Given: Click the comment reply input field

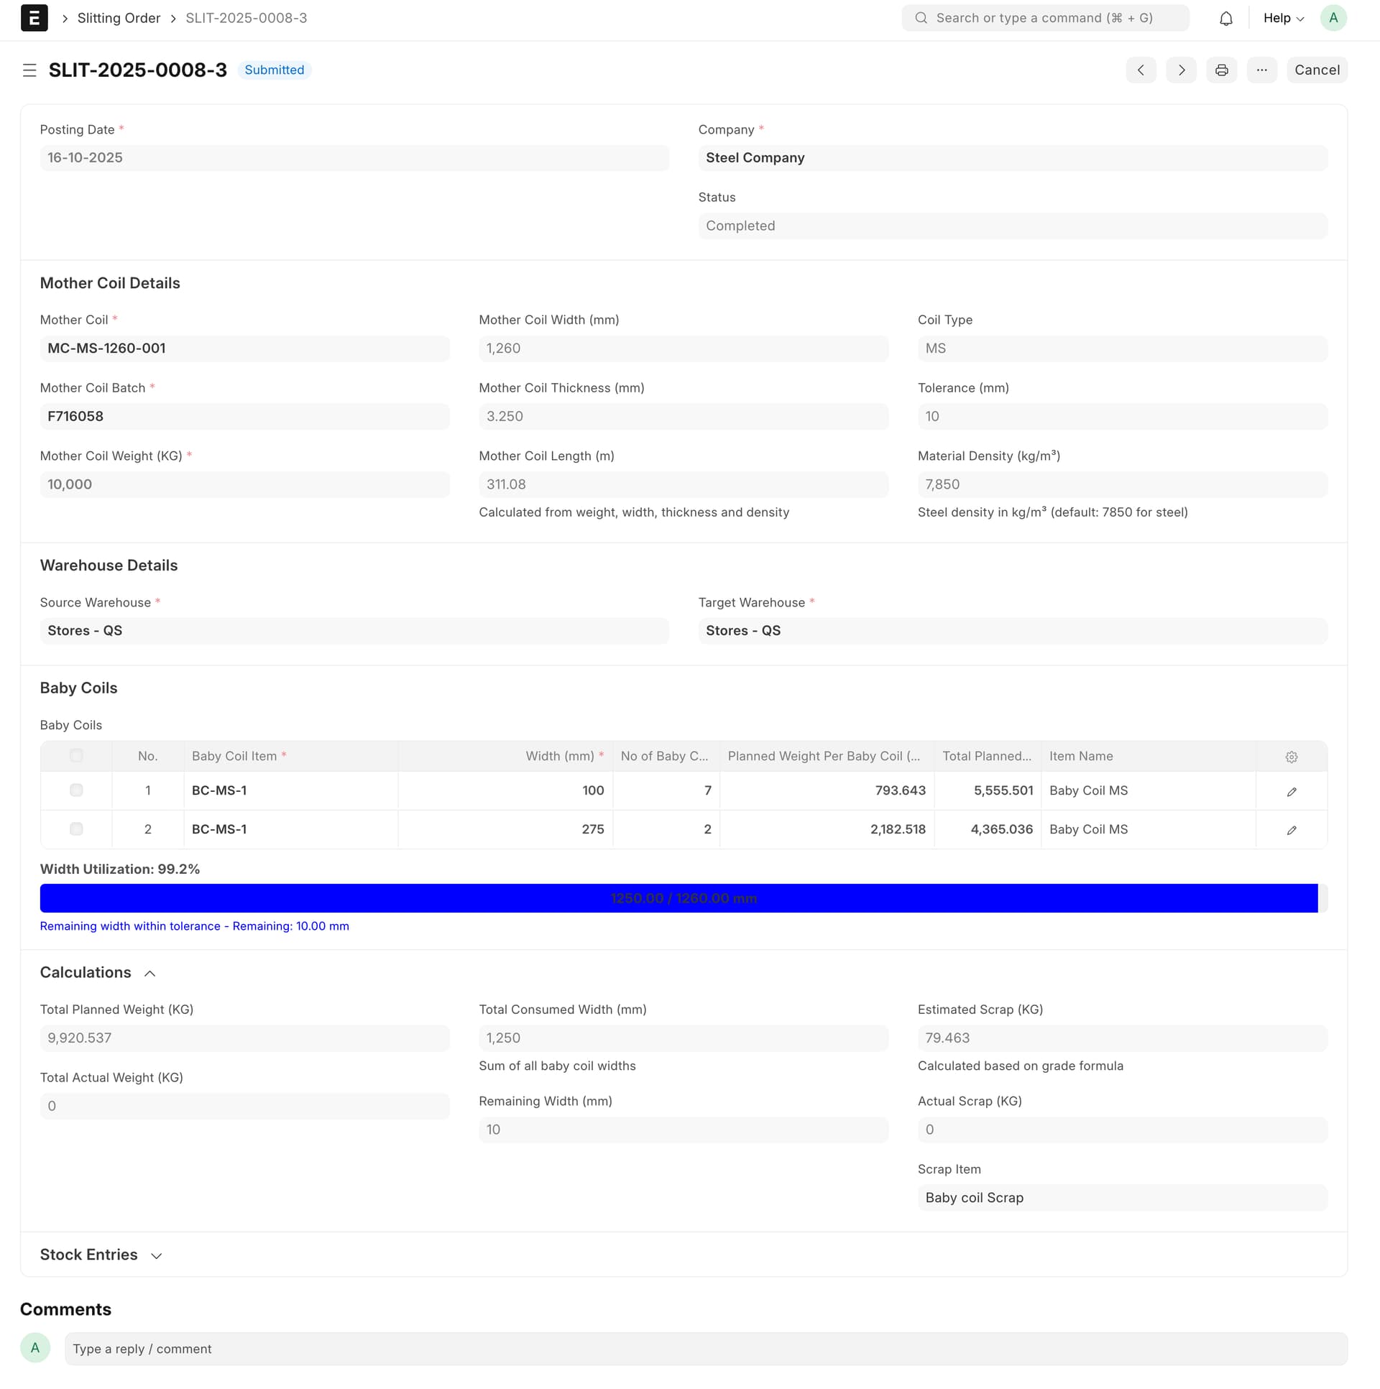Looking at the screenshot, I should (705, 1349).
